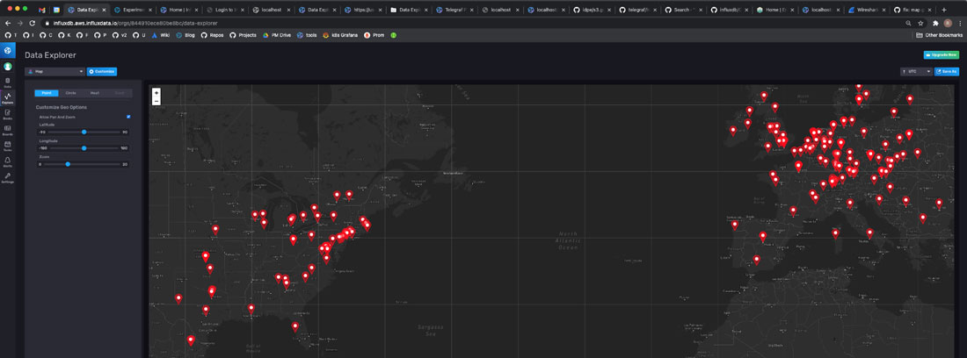Switch to the Wireshark browser tab
Screen dimensions: 967x358
click(x=868, y=10)
